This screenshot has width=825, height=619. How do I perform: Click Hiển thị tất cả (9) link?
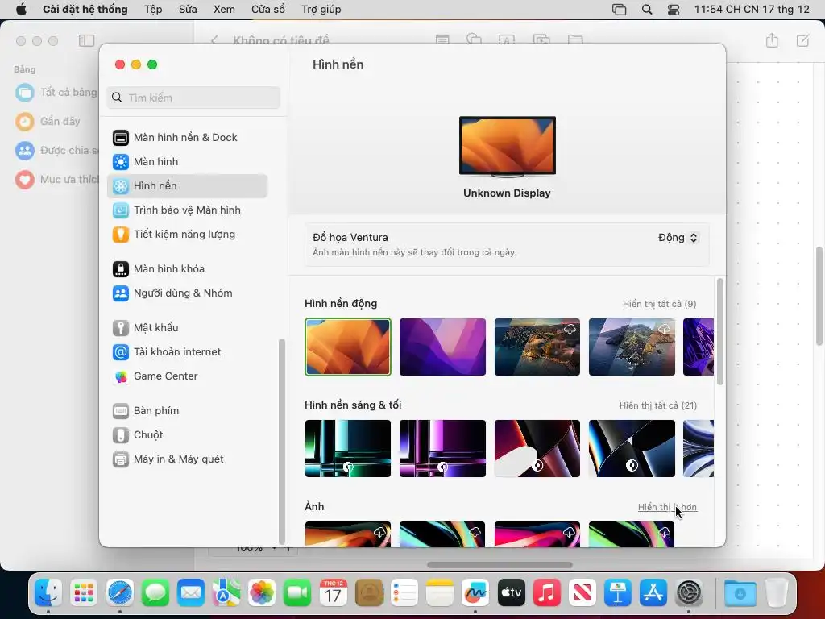coord(659,304)
